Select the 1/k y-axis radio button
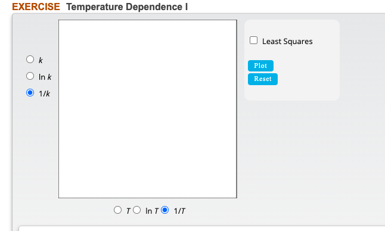Viewport: 385px width, 231px height. (x=30, y=93)
